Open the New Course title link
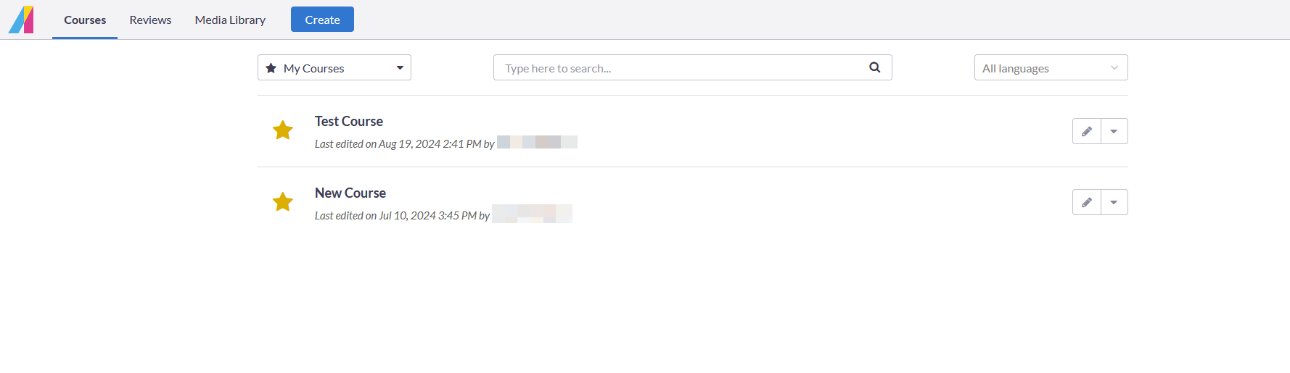This screenshot has height=373, width=1290. [350, 193]
